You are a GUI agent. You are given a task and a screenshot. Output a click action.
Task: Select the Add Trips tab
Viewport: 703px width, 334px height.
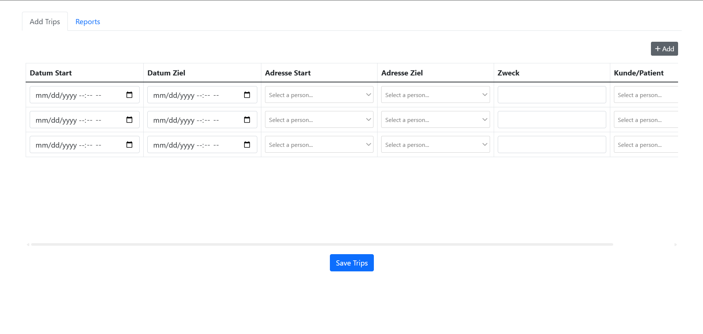coord(45,22)
